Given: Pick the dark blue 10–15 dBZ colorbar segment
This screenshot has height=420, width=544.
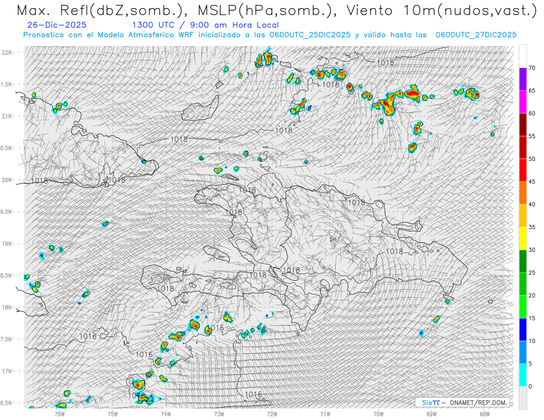Looking at the screenshot, I should click(523, 329).
